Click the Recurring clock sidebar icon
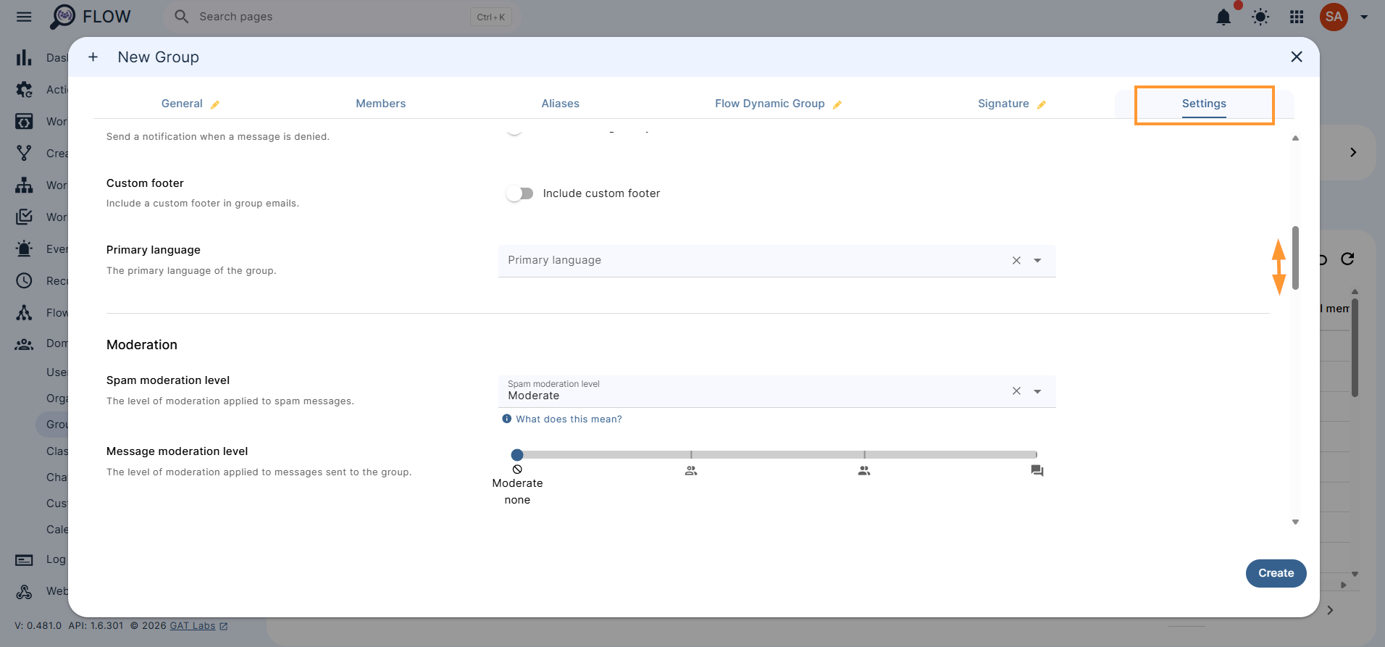Image resolution: width=1385 pixels, height=647 pixels. click(24, 280)
